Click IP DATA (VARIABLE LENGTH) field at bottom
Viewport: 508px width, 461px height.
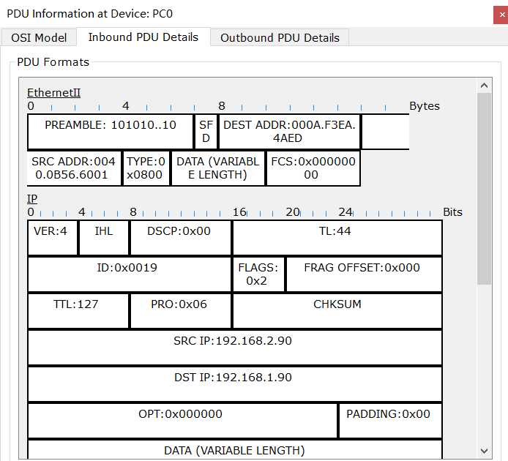coord(235,449)
